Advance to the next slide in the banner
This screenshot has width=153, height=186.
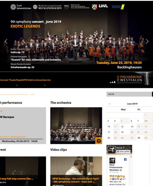147,42
